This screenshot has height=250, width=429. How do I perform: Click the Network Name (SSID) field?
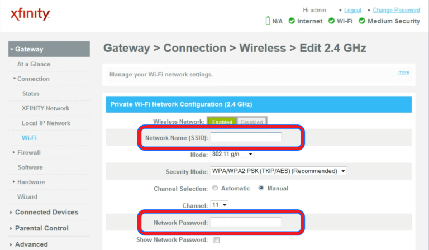pos(246,137)
